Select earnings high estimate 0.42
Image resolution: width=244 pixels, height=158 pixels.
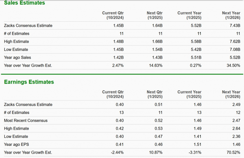[120, 128]
